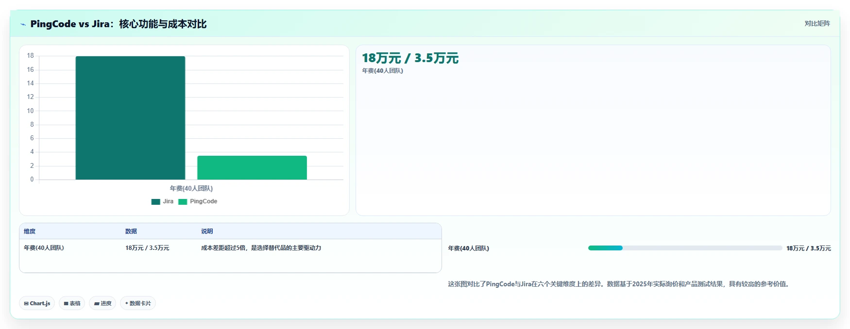Click the y-axis value 18

(30, 56)
